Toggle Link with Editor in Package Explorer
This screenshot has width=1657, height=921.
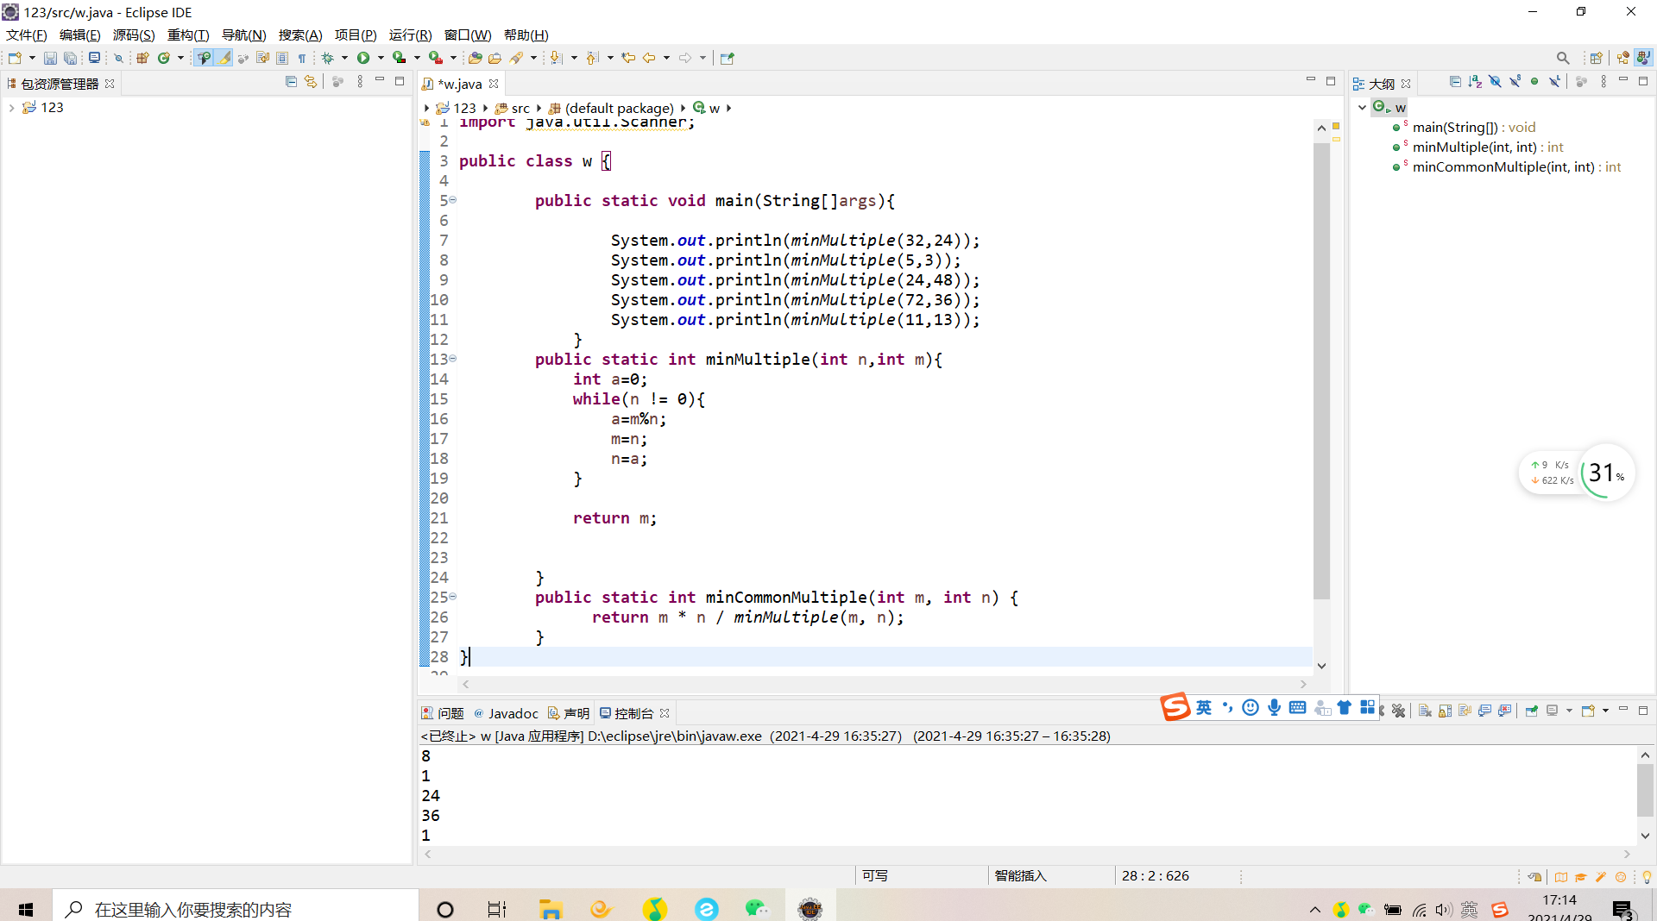pyautogui.click(x=311, y=81)
